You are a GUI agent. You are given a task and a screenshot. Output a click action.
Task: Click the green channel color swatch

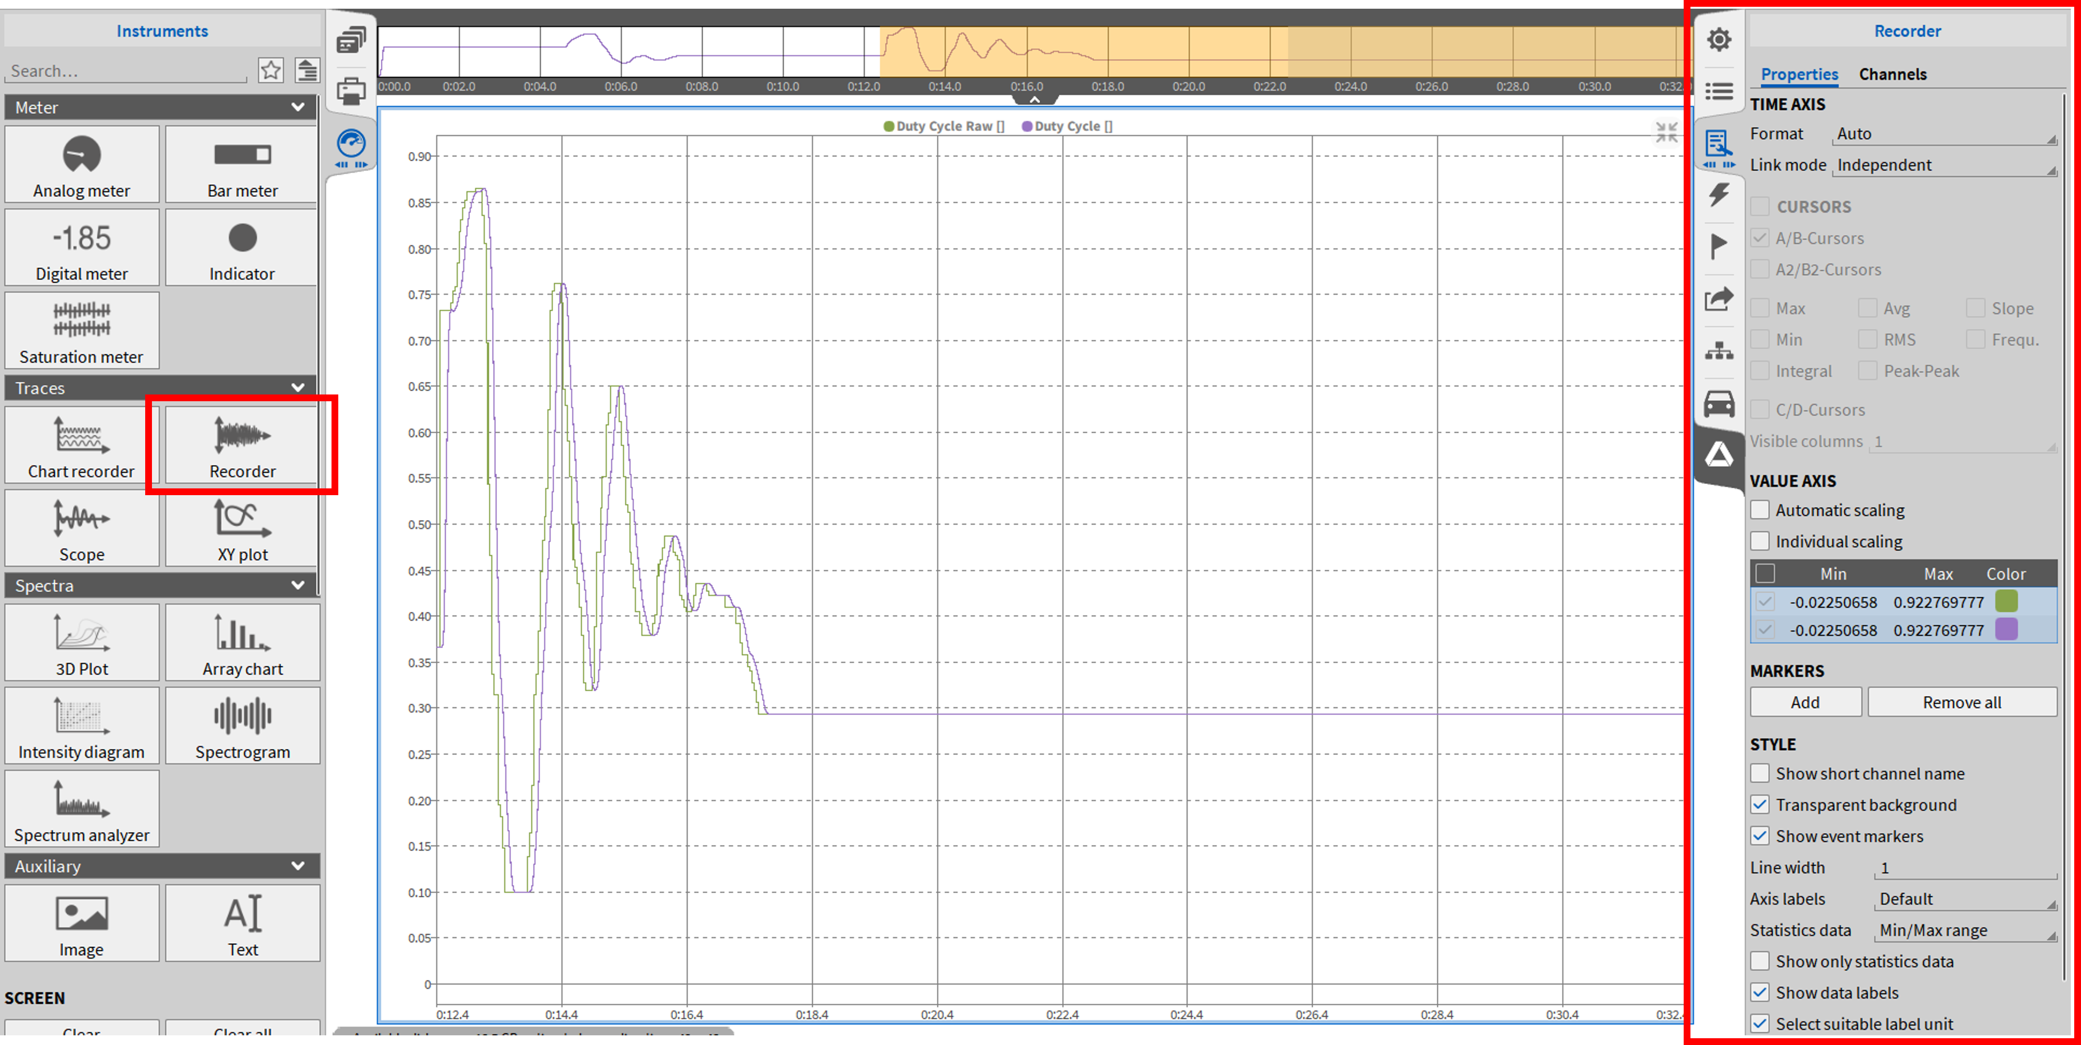click(2006, 601)
